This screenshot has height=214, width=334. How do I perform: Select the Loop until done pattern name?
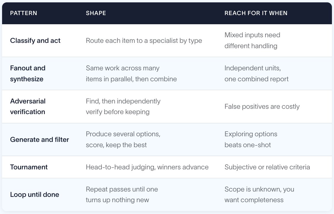[34, 194]
